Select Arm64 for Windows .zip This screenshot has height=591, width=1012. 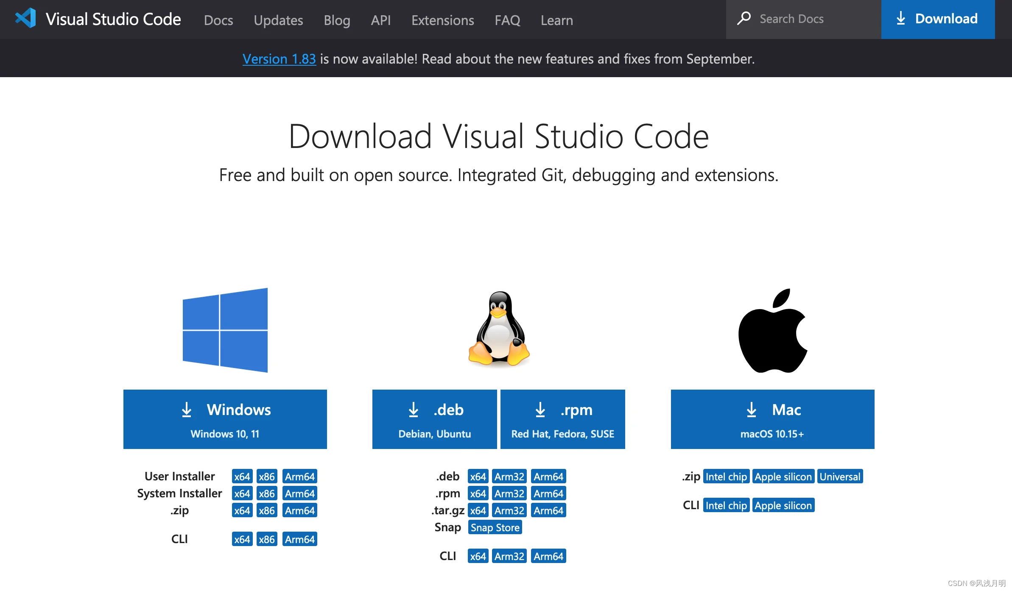(300, 510)
